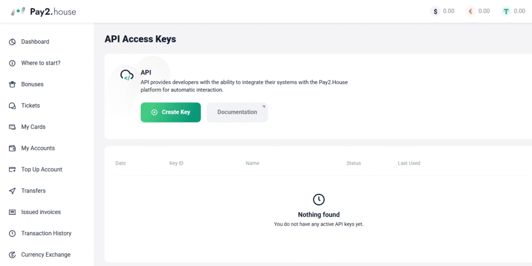Image resolution: width=532 pixels, height=266 pixels.
Task: Click the dollar balance icon
Action: tap(435, 11)
